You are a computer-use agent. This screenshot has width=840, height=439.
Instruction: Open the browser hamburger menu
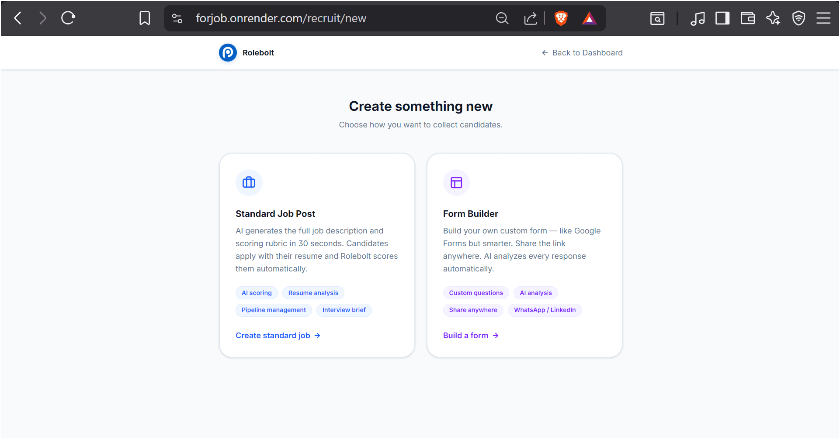pos(823,18)
